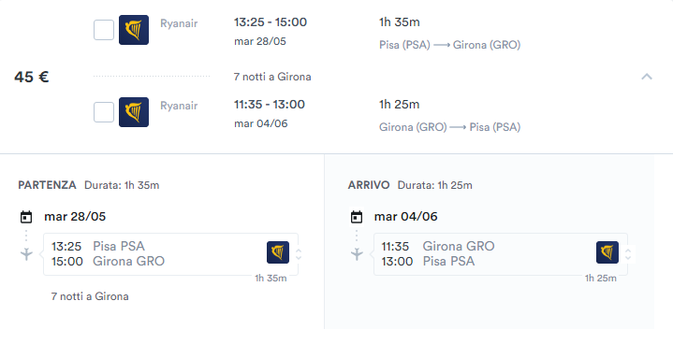Click the Ryanair logo on the 13:25 flight row
673x344 pixels.
tap(134, 30)
